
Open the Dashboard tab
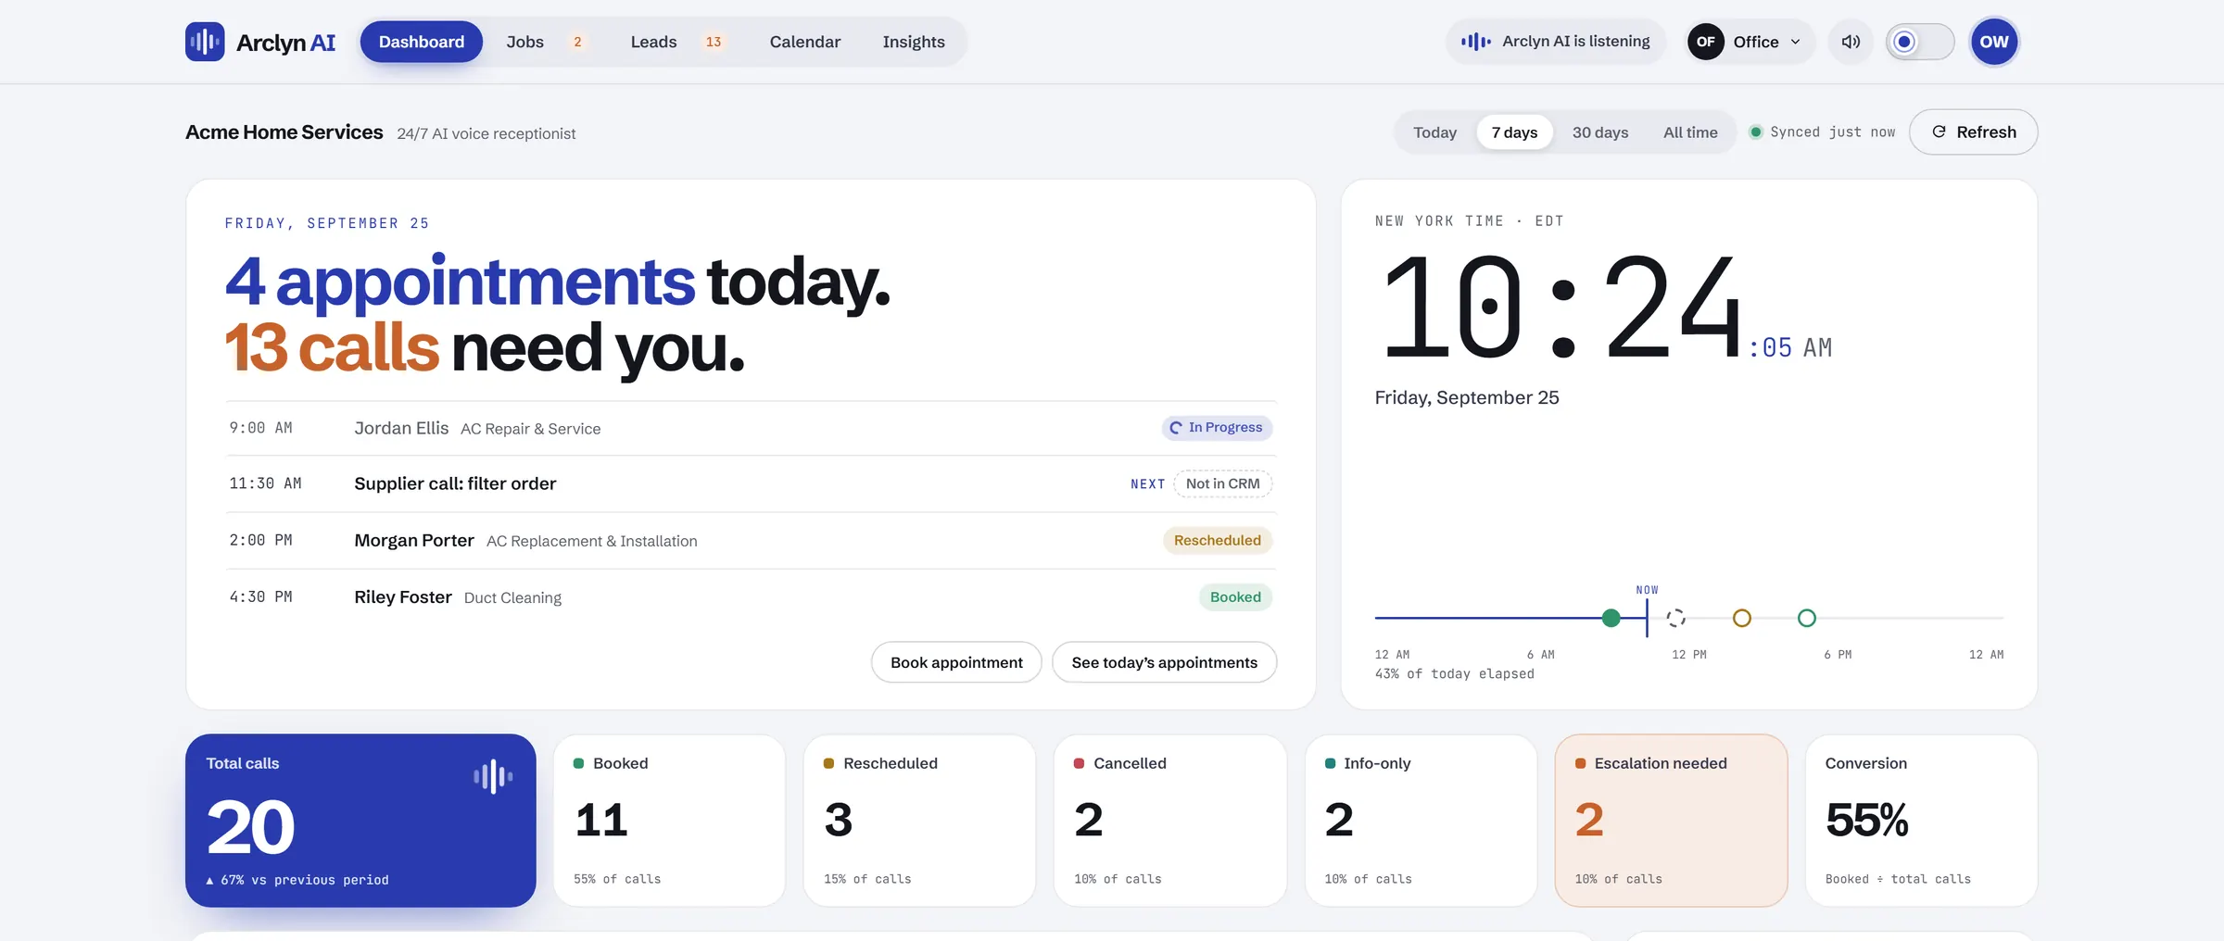(x=422, y=42)
